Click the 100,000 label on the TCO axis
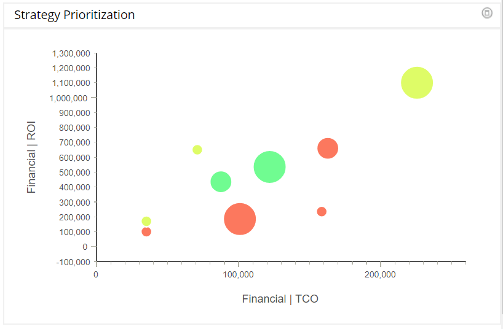The width and height of the screenshot is (503, 329). [238, 274]
